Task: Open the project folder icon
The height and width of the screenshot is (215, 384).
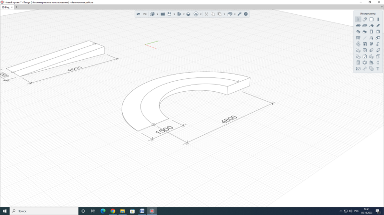Action: (x=163, y=14)
